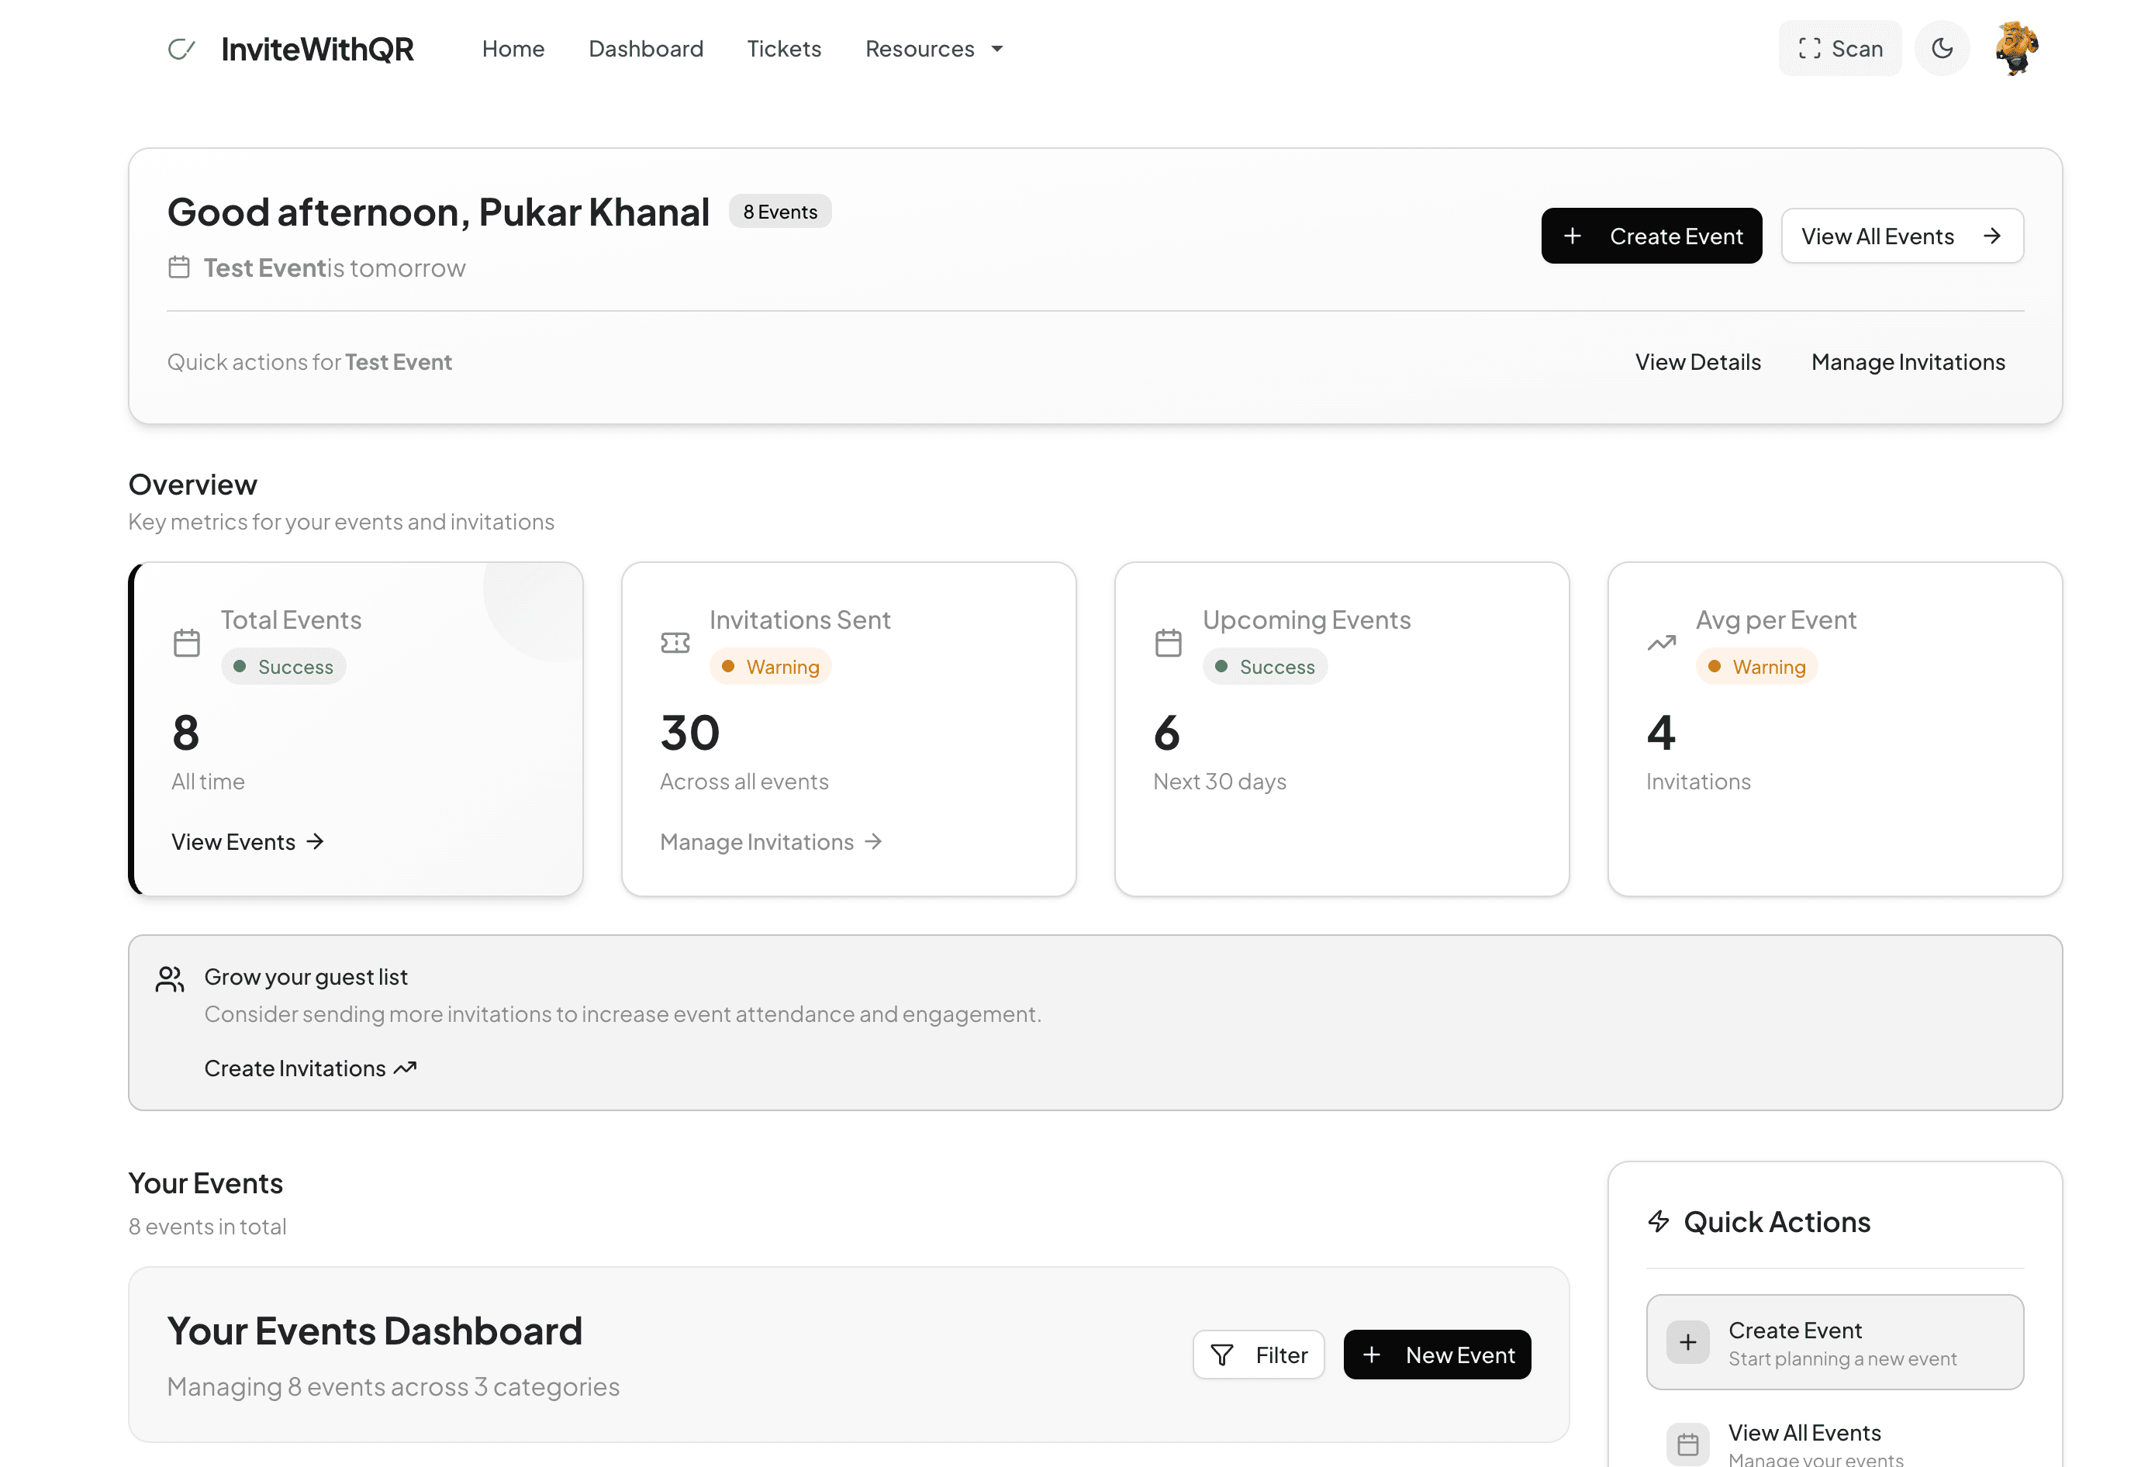Click the Success badge under Upcoming Events

(1266, 667)
